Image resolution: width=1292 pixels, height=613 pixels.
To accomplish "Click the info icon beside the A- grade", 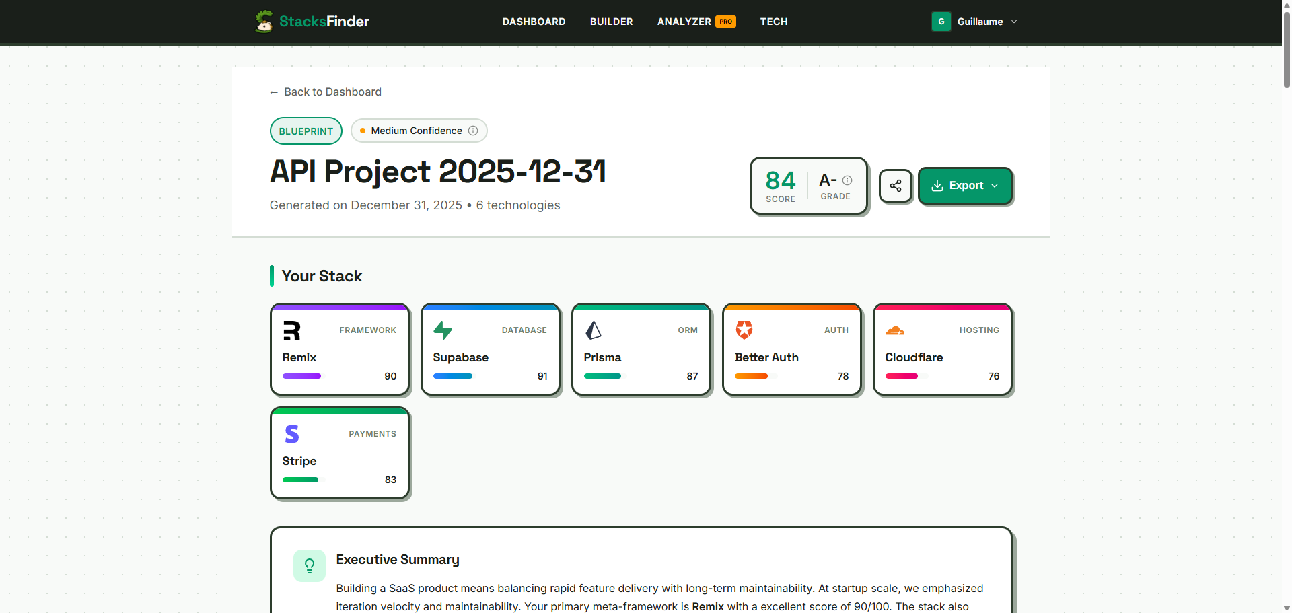I will tap(847, 180).
